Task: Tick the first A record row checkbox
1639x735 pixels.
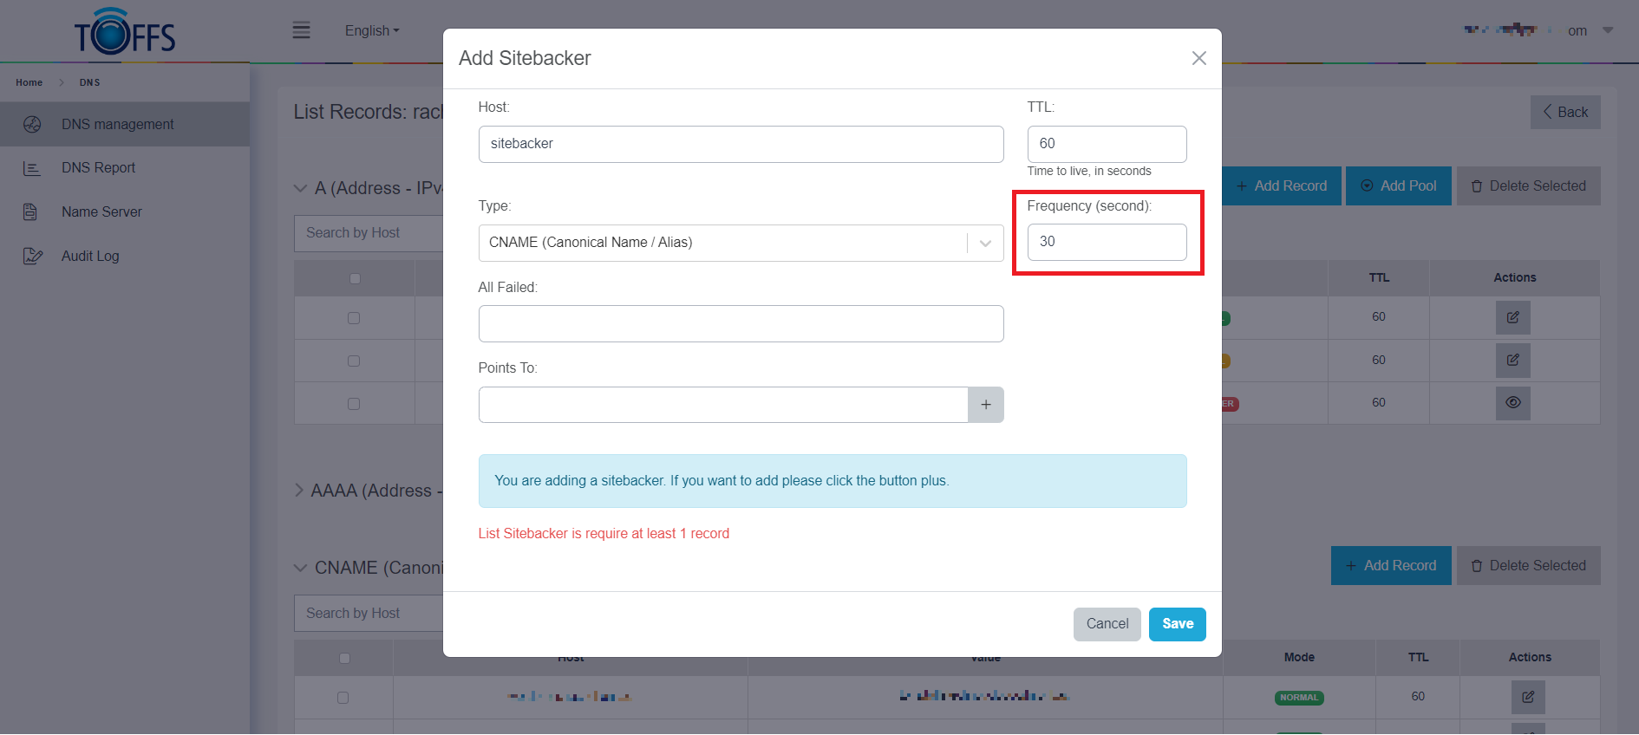Action: [354, 318]
